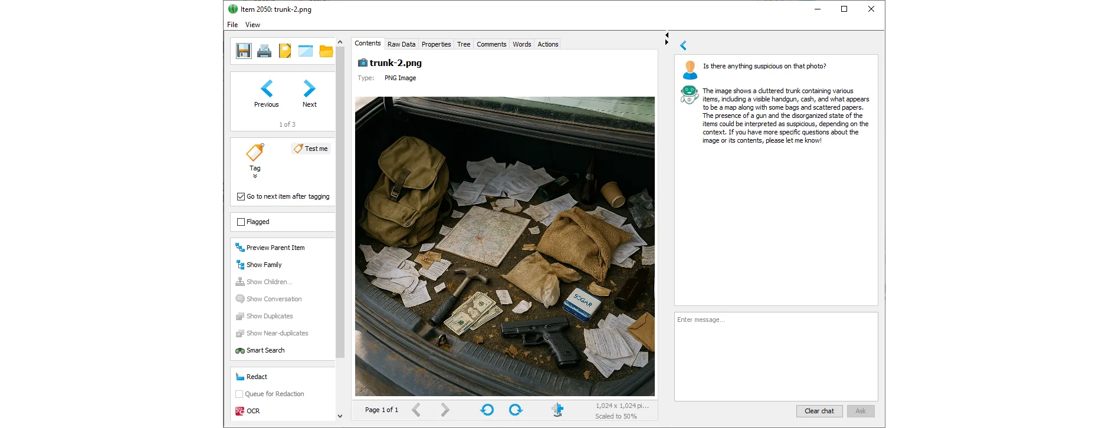Click the Print icon in toolbar

264,51
